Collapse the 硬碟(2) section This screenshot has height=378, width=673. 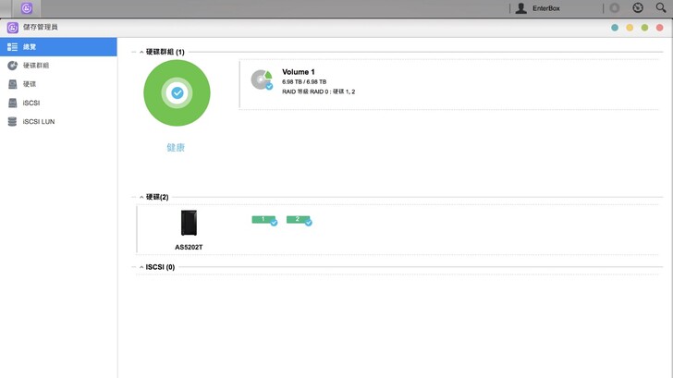click(141, 197)
